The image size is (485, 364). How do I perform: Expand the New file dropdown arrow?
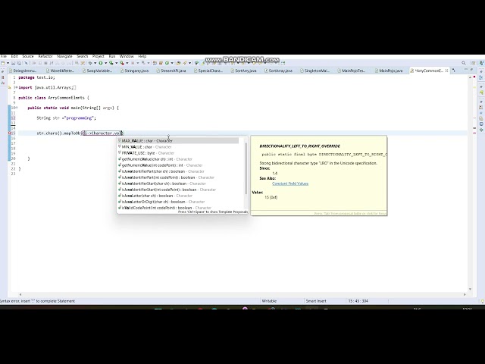(8, 63)
